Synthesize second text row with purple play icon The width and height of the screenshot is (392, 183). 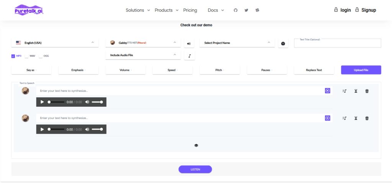tap(328, 118)
